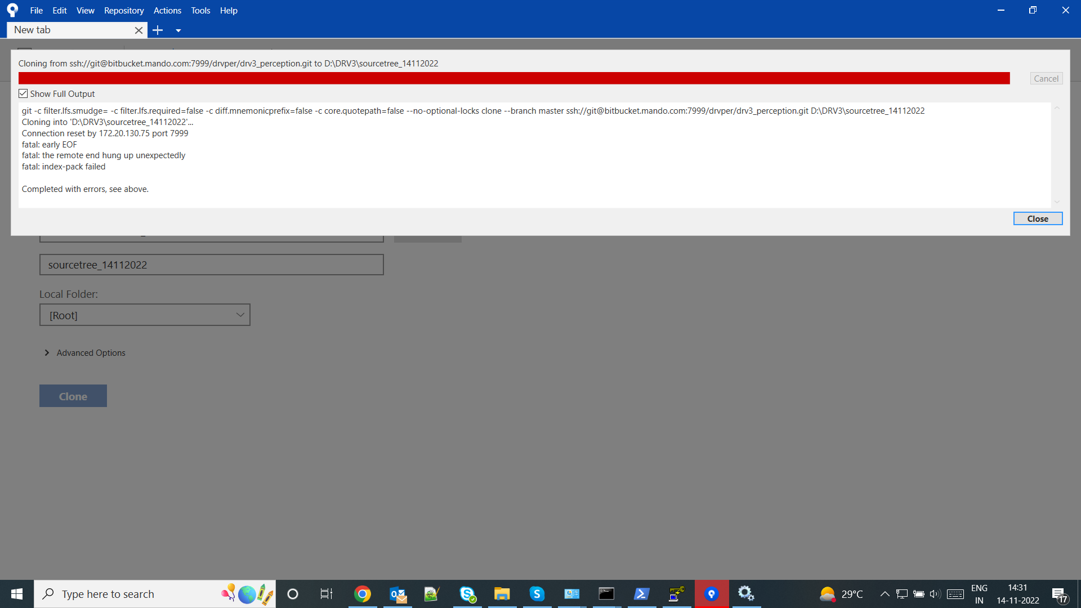This screenshot has height=608, width=1081.
Task: Open Command Prompt from taskbar
Action: pos(606,594)
